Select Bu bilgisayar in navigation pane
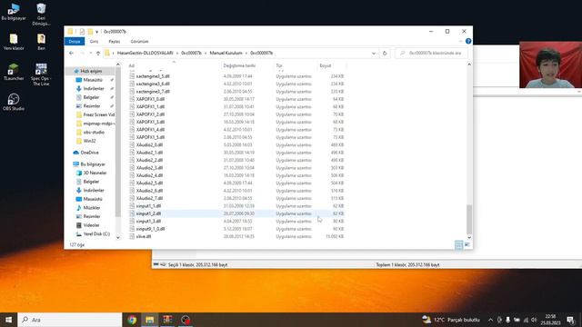Screen dimensions: 582x327 [x=89, y=163]
